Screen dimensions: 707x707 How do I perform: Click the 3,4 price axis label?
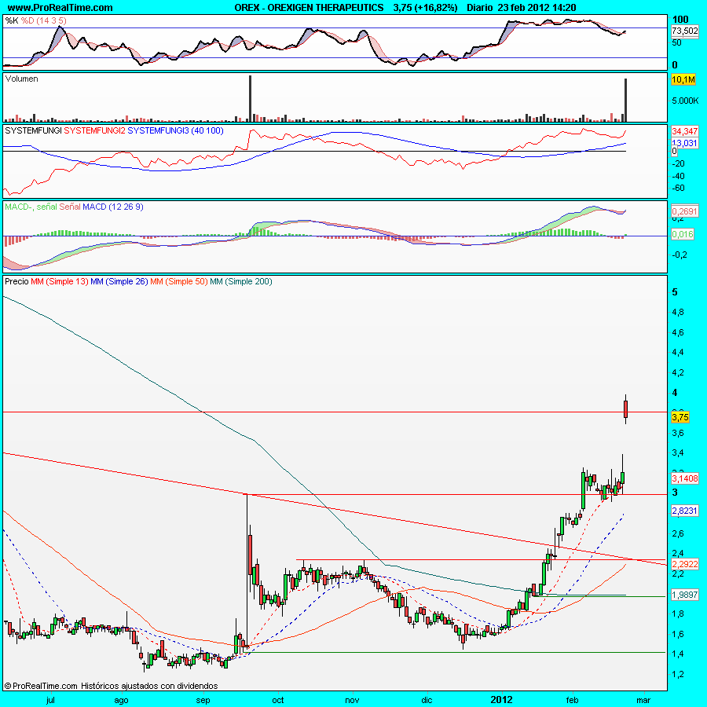(x=678, y=453)
